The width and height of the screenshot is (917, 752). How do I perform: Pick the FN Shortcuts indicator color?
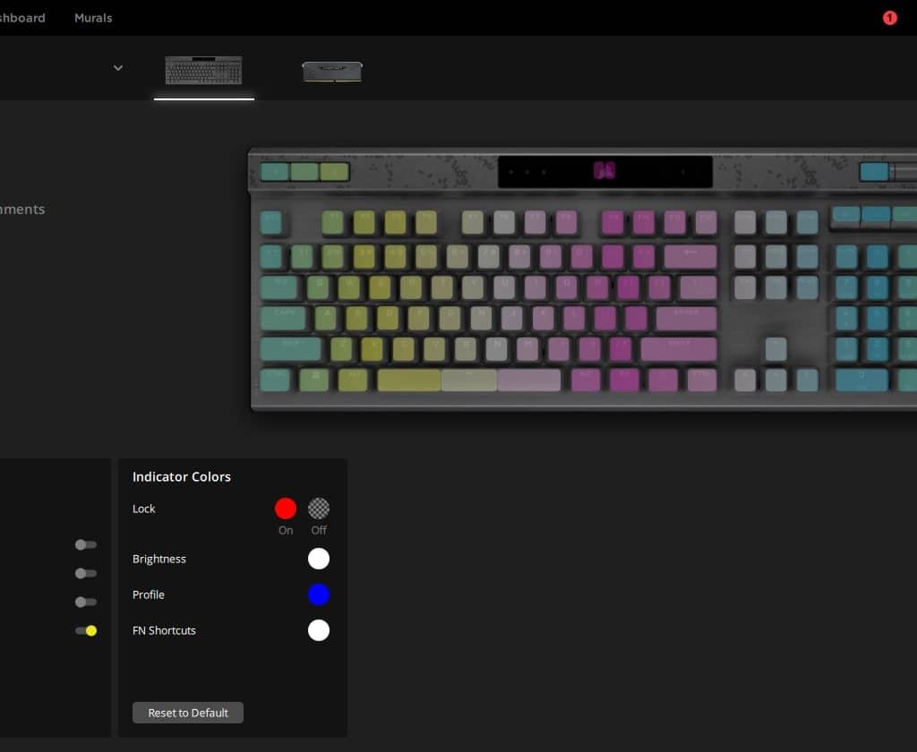(319, 630)
